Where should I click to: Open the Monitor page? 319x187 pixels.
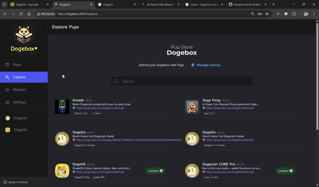point(24,90)
